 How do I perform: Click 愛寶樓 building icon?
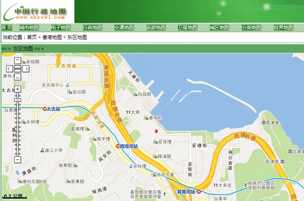pyautogui.click(x=156, y=142)
